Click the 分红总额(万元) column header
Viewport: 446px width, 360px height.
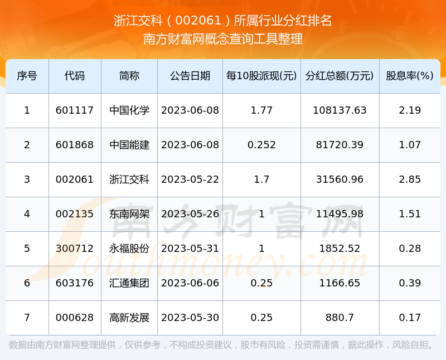pyautogui.click(x=340, y=76)
